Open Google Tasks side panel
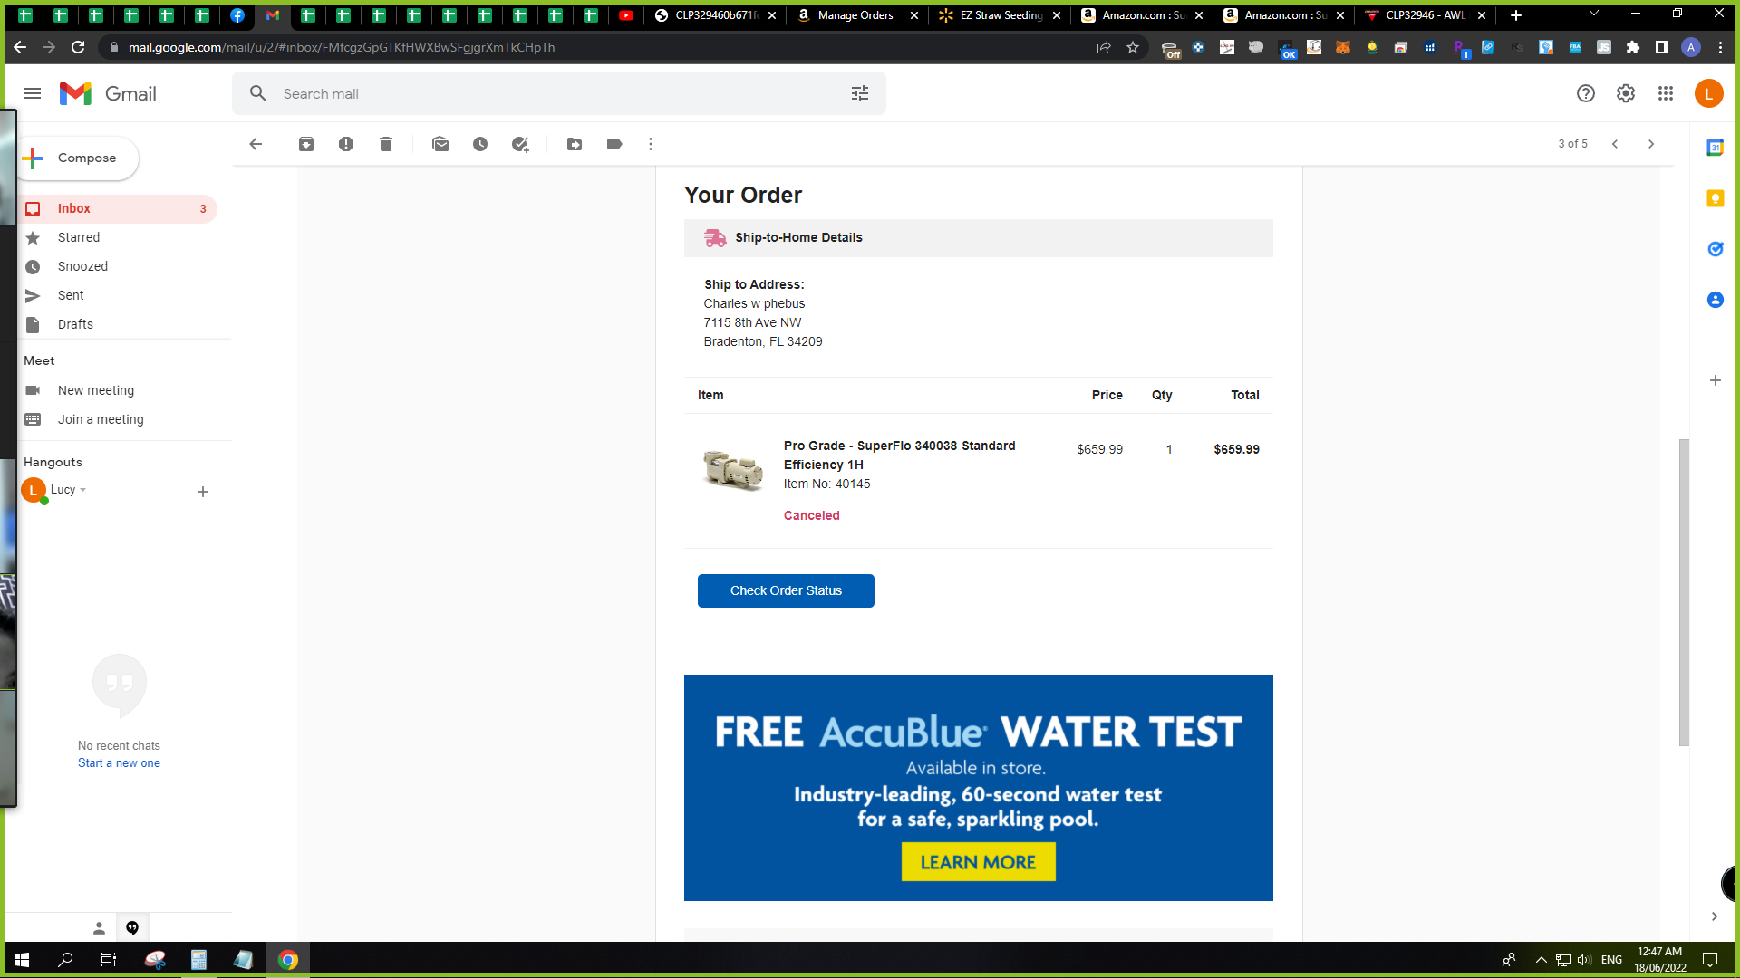Image resolution: width=1740 pixels, height=978 pixels. click(1716, 249)
